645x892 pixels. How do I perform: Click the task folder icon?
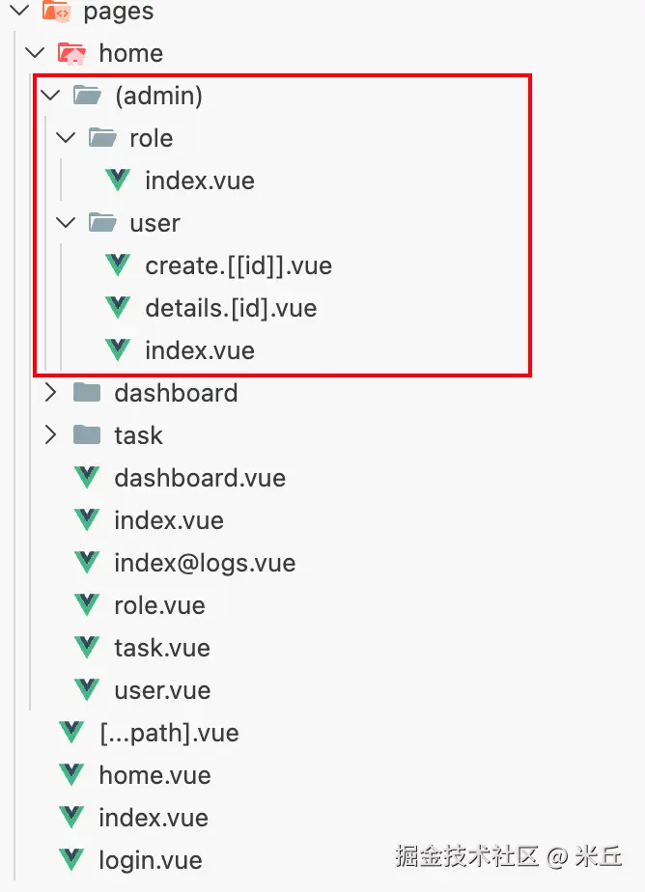(x=87, y=435)
